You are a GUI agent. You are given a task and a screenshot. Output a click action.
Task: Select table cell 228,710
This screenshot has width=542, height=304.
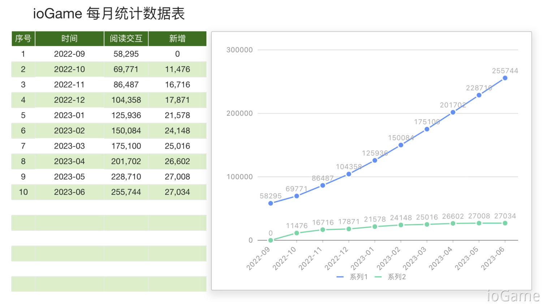pyautogui.click(x=126, y=177)
